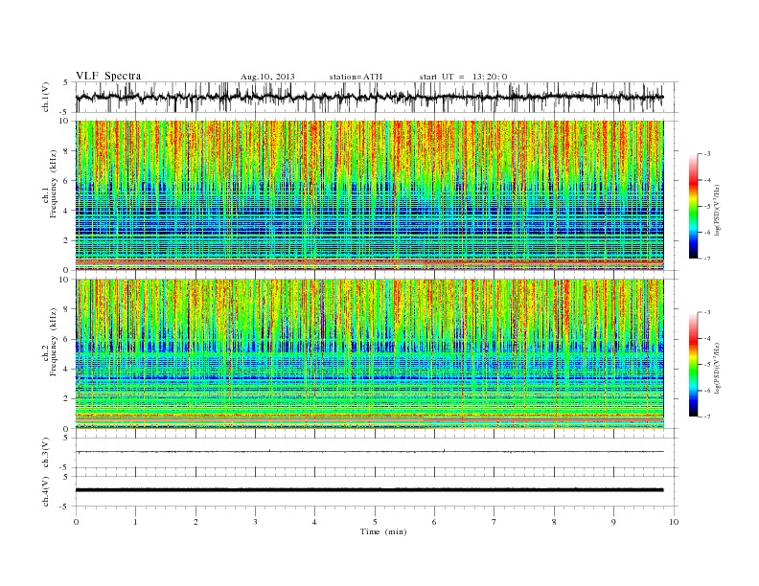Select the "Aug.10, 2013" date text
Screen dimensions: 759x586
[267, 77]
